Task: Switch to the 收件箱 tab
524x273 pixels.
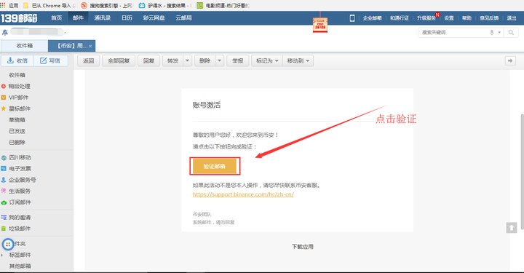Action: tap(25, 46)
